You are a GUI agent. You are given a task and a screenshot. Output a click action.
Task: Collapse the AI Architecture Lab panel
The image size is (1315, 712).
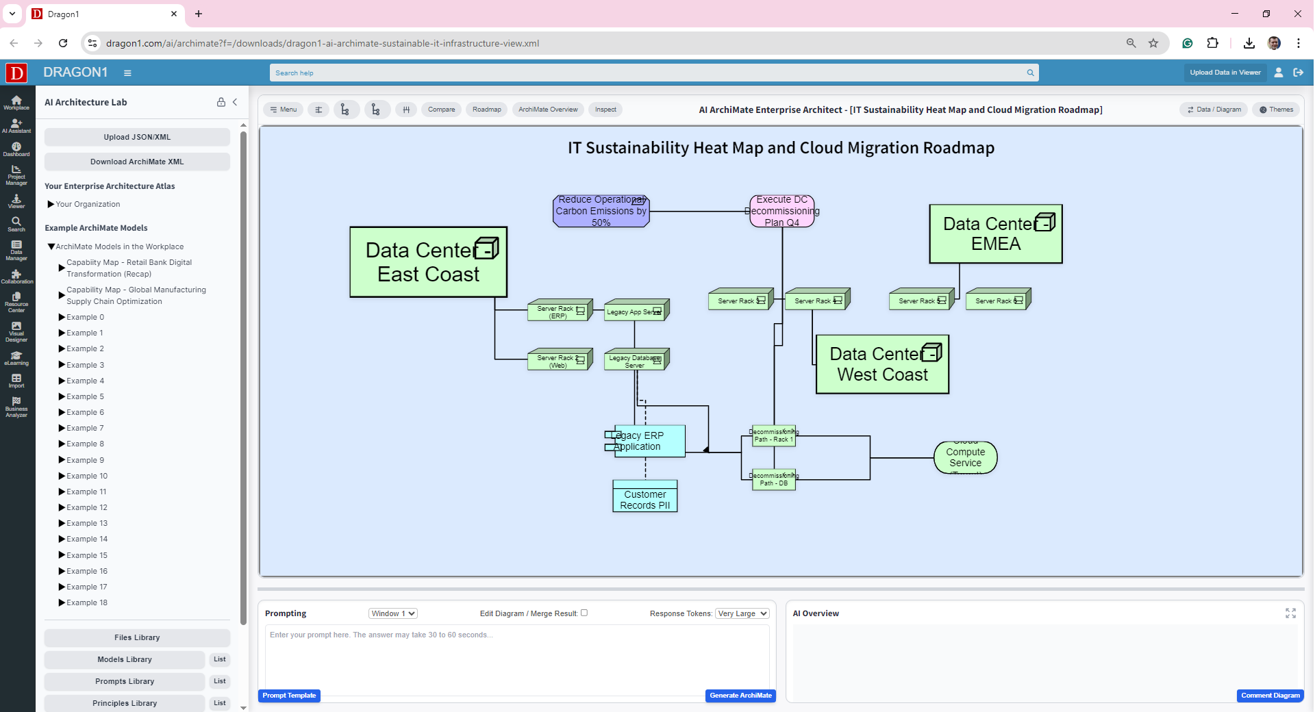click(235, 102)
